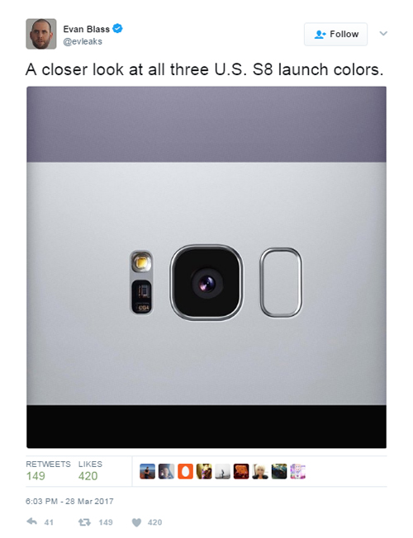View the 149 retweets list
413x538 pixels.
point(48,470)
